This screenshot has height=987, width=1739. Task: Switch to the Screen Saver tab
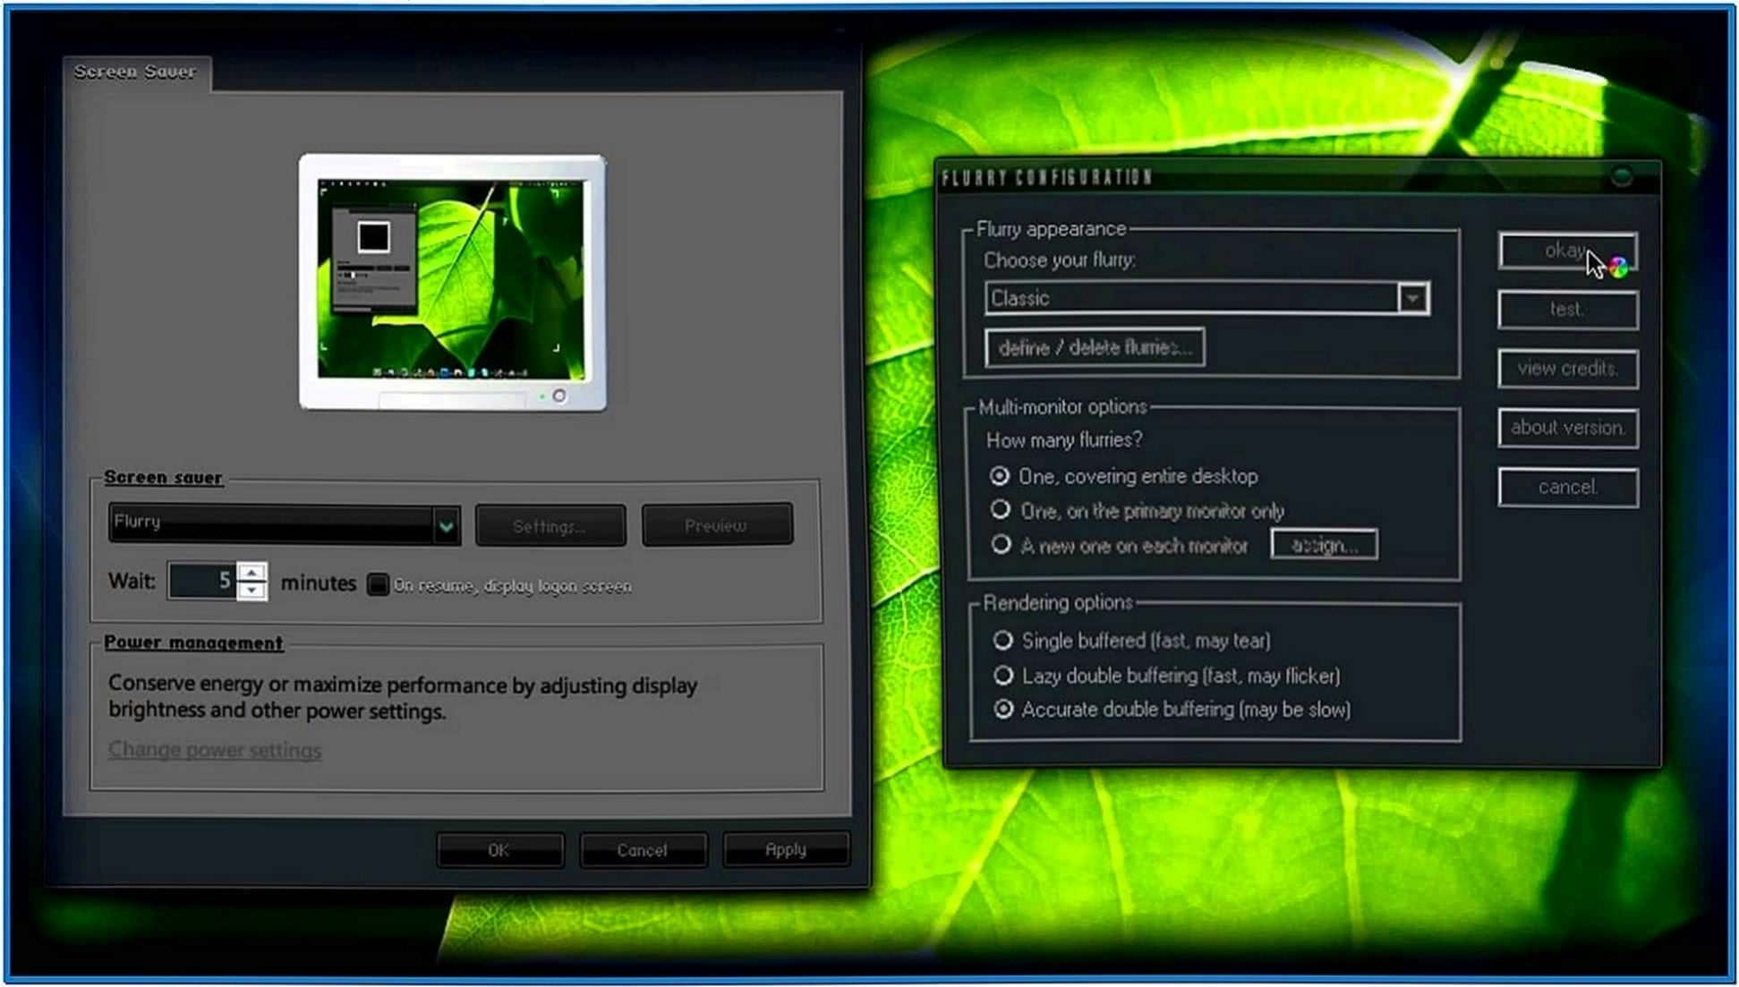coord(135,72)
